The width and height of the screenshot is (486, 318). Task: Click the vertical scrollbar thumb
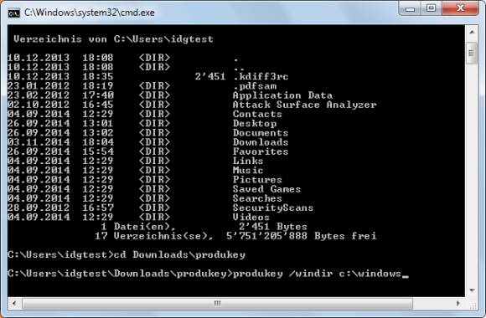pos(472,53)
